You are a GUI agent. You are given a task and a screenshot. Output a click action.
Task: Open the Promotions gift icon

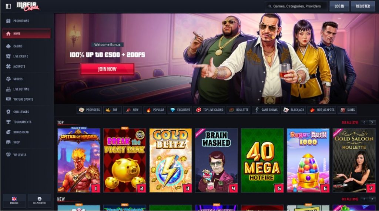tap(8, 21)
